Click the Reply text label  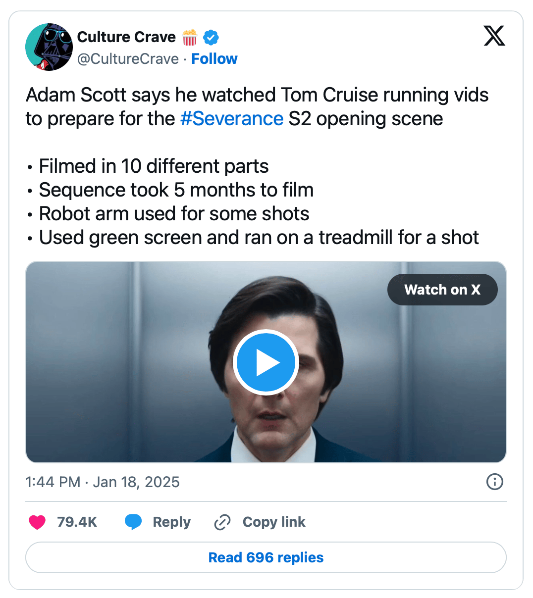171,522
